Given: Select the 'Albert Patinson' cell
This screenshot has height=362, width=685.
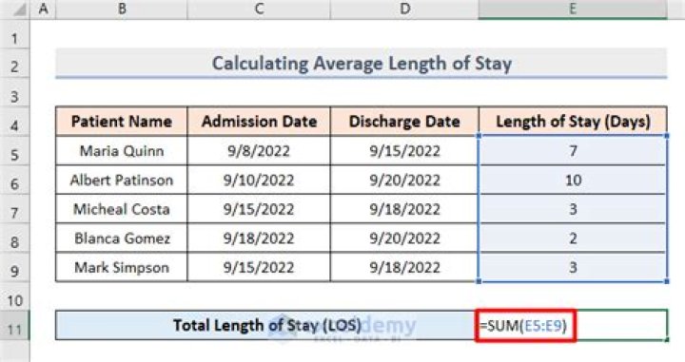Looking at the screenshot, I should tap(122, 180).
